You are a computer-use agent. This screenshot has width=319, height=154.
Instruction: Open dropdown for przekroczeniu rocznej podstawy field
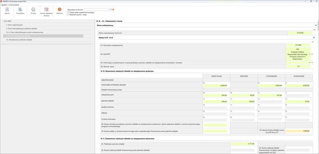pyautogui.click(x=310, y=63)
